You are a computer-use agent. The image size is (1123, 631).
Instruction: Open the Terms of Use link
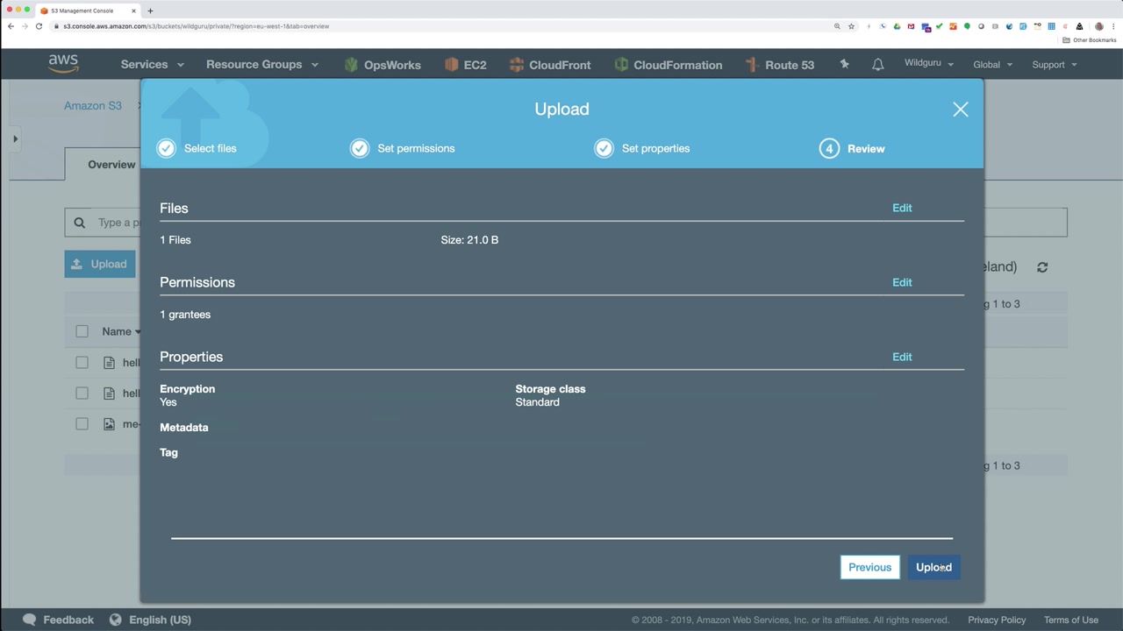(1071, 620)
